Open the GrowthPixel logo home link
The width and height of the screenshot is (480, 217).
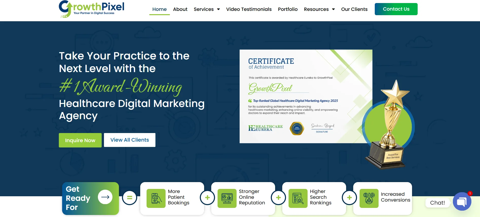click(92, 9)
